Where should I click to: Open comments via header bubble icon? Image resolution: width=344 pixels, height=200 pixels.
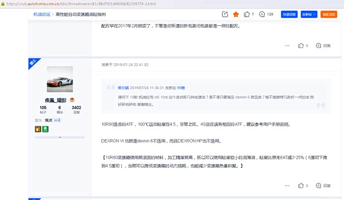click(x=261, y=15)
